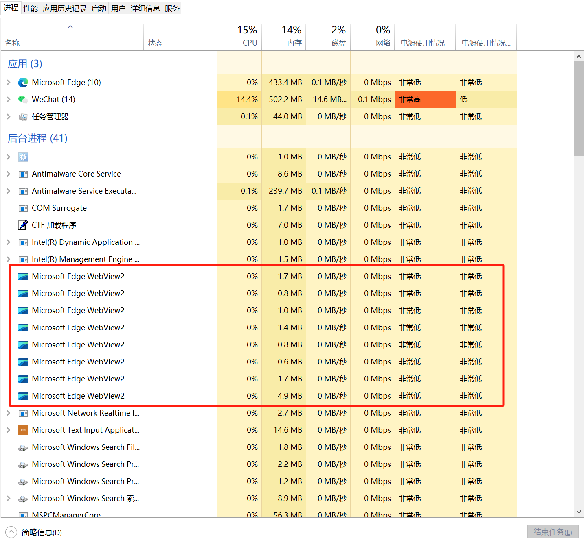Switch to the 启动 tab
The height and width of the screenshot is (547, 584).
click(99, 8)
